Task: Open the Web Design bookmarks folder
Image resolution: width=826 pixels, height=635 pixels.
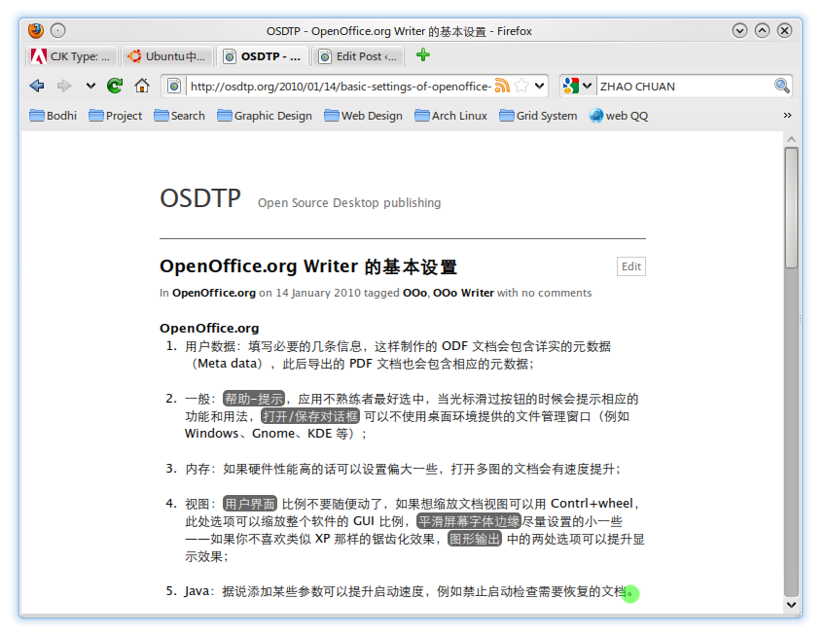Action: coord(364,116)
